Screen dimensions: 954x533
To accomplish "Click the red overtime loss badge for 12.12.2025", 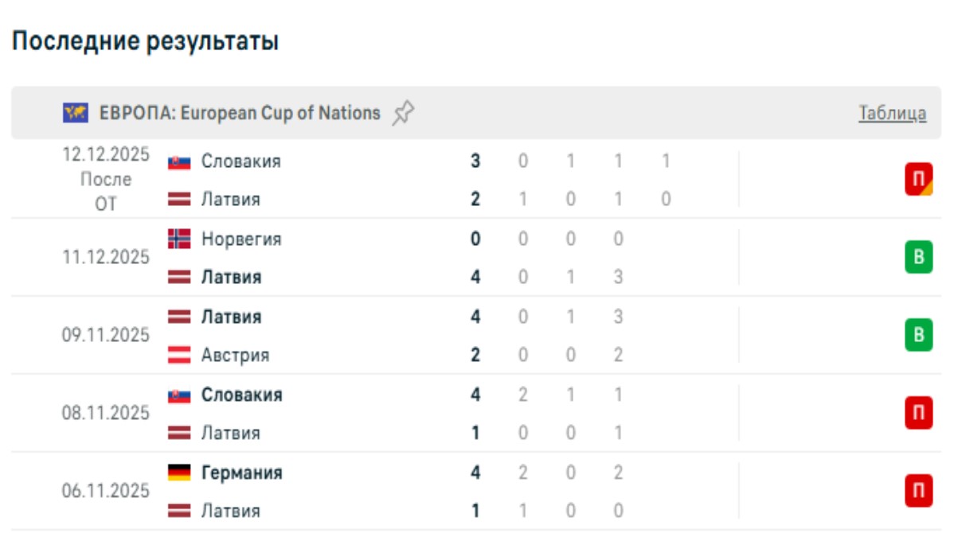I will pos(918,179).
